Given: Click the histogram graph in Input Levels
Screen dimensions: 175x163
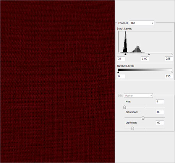Looking at the screenshot, I should [145, 42].
